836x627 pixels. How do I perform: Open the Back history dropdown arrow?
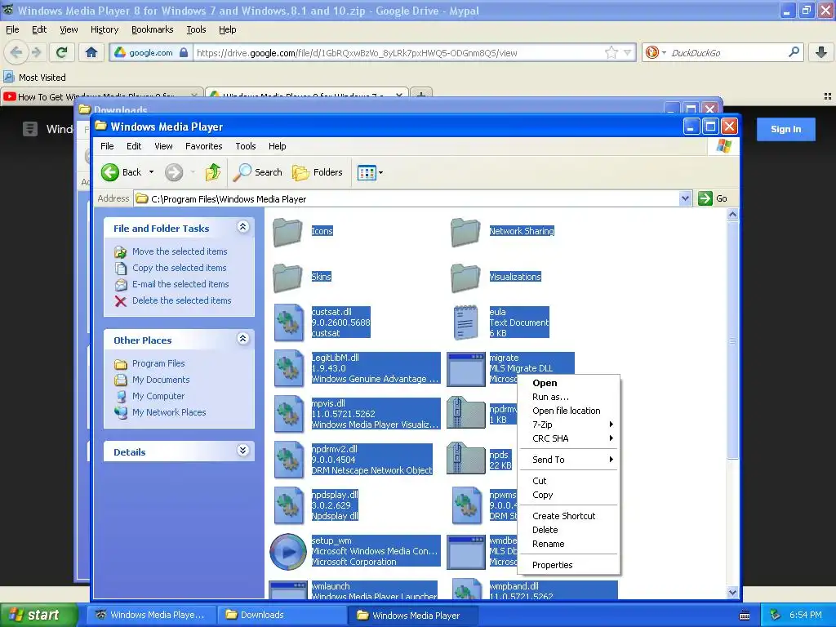coord(151,172)
